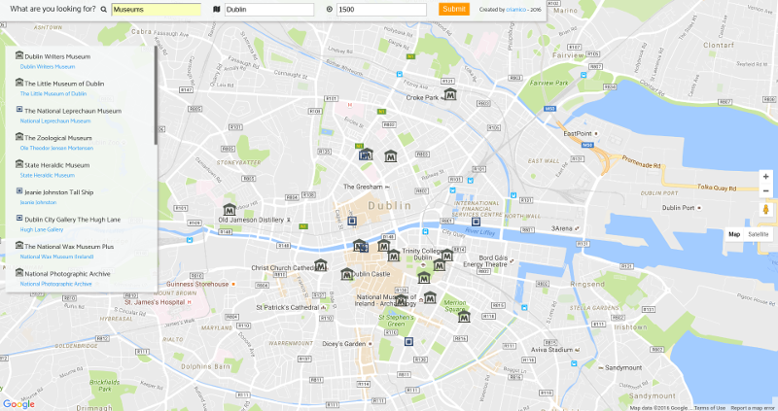Open Terms of Use link
778x411 pixels.
point(710,408)
